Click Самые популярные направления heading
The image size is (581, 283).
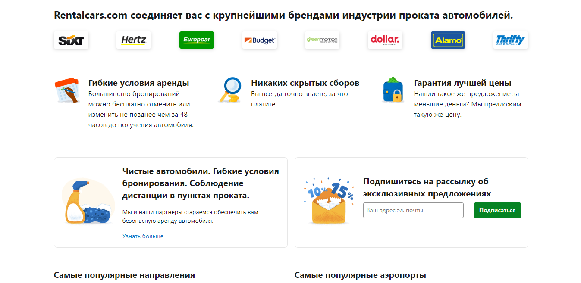(x=124, y=275)
